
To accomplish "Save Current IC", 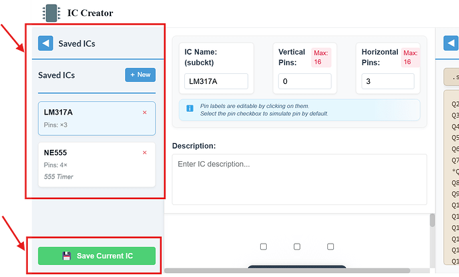I will point(96,256).
